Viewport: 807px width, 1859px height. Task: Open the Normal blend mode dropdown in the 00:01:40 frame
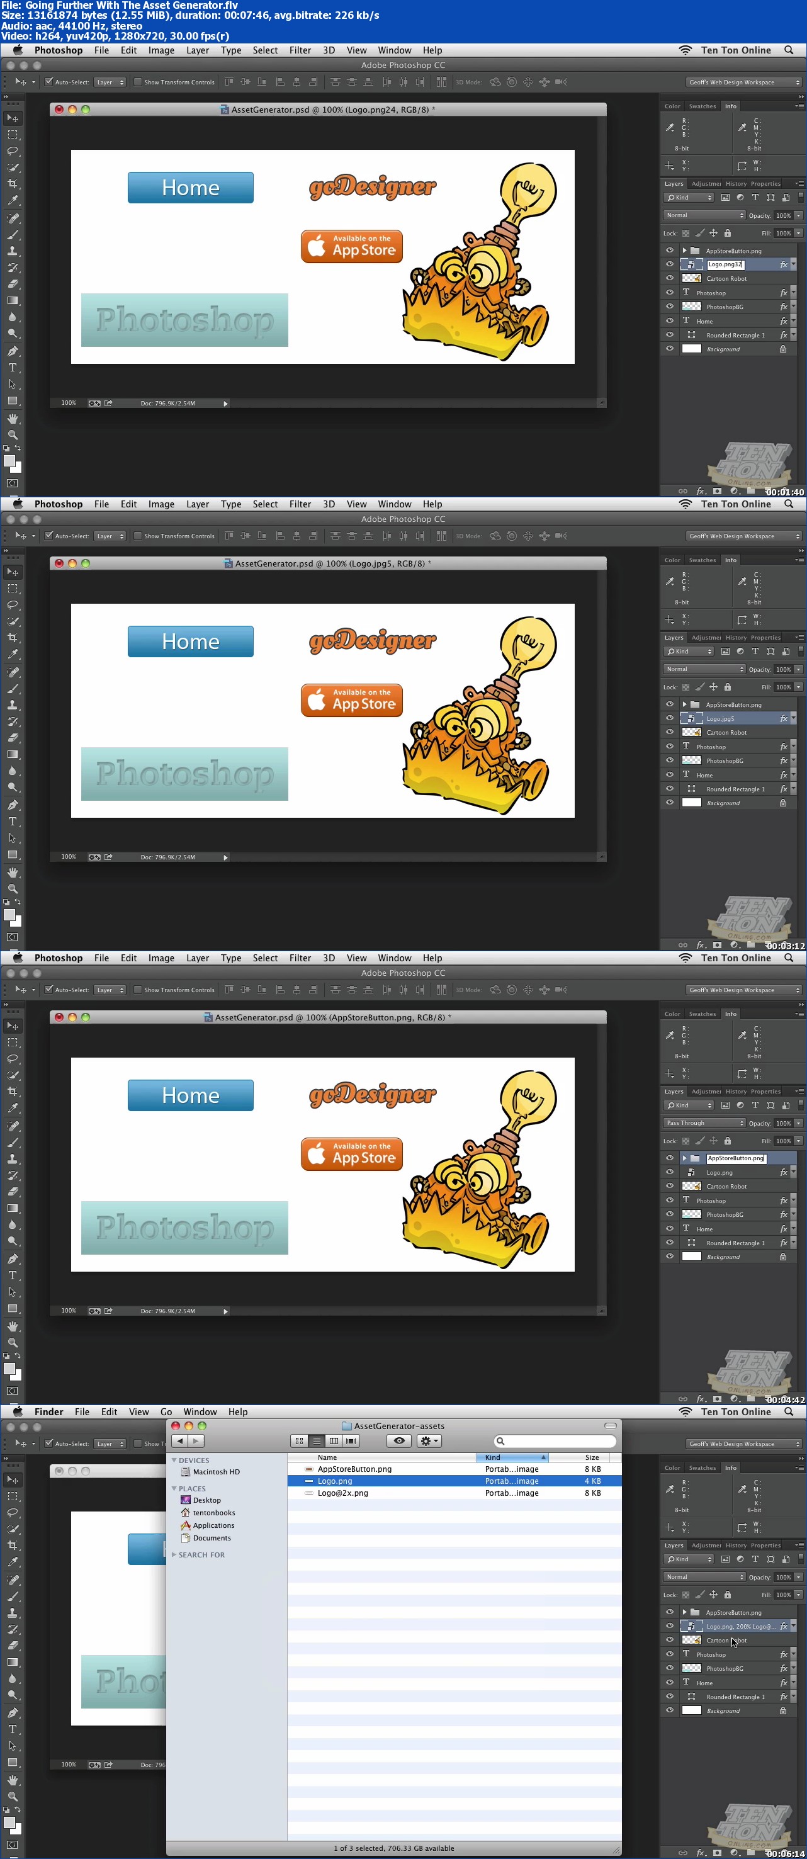[704, 215]
